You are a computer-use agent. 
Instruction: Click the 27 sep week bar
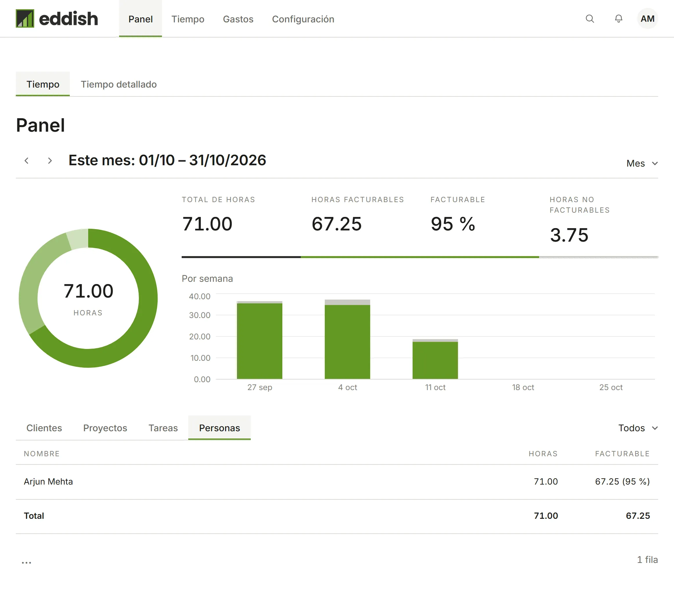(x=259, y=340)
